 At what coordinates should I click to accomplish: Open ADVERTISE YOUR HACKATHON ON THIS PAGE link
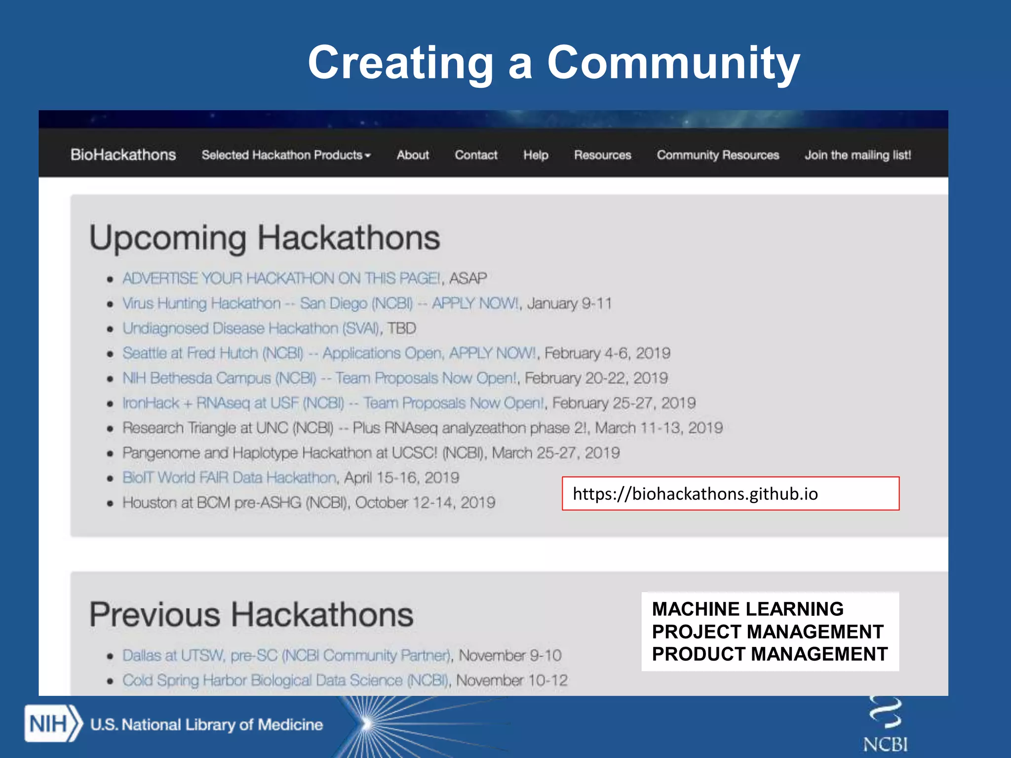(x=281, y=278)
